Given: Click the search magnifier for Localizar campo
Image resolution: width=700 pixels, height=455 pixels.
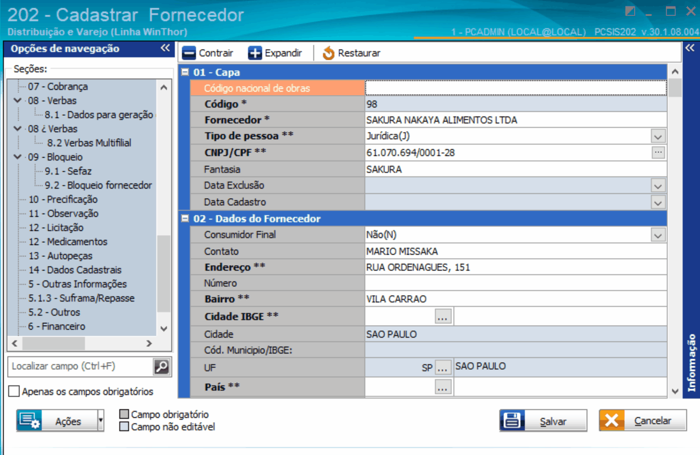Looking at the screenshot, I should click(x=162, y=367).
